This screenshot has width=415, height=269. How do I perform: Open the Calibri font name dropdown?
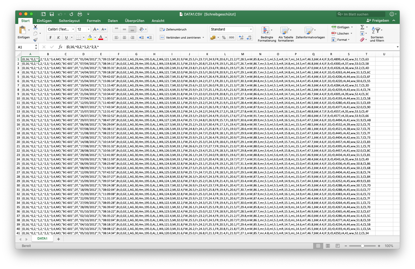[x=61, y=29]
